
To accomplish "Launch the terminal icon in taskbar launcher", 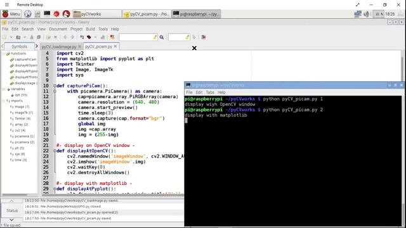I will tap(47, 14).
